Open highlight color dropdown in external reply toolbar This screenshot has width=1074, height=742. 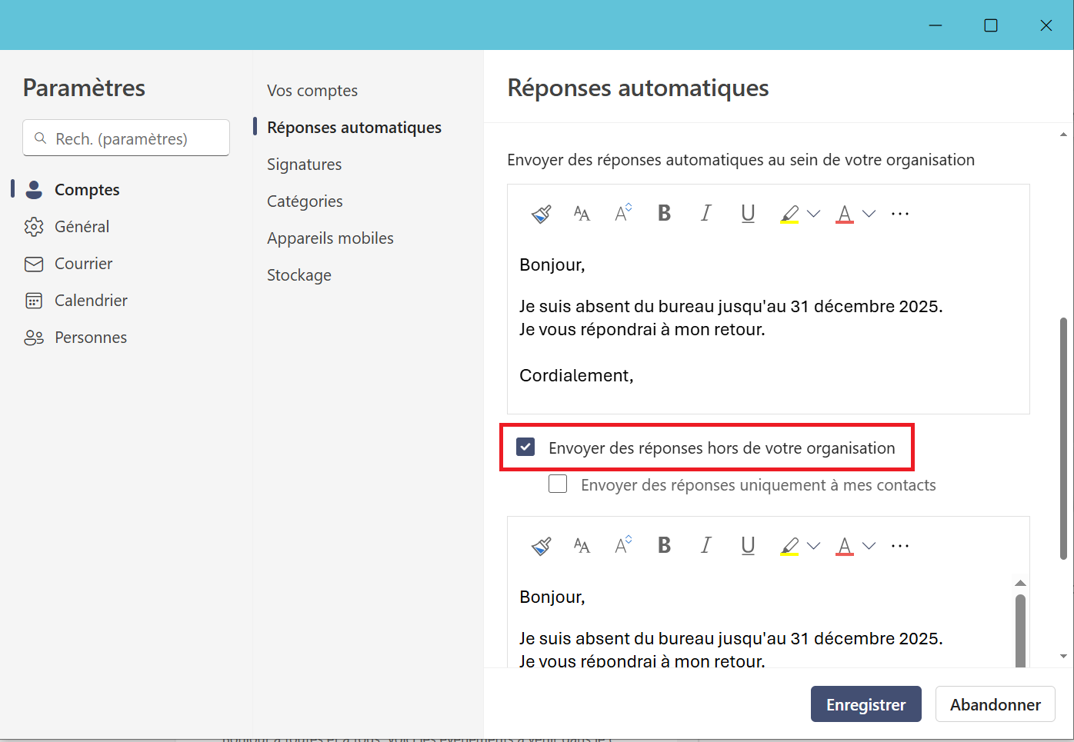[x=813, y=546]
